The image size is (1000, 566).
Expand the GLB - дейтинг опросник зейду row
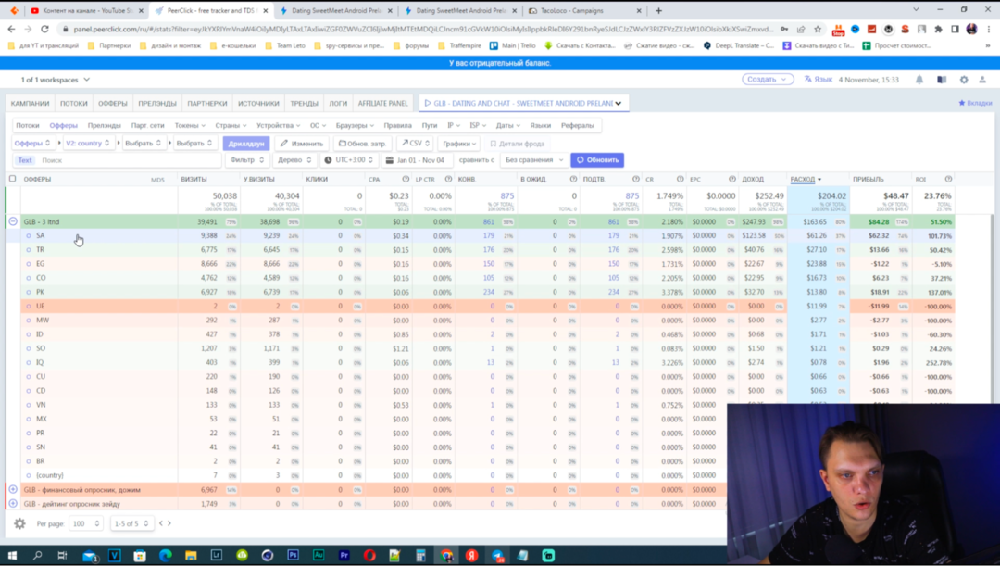13,504
